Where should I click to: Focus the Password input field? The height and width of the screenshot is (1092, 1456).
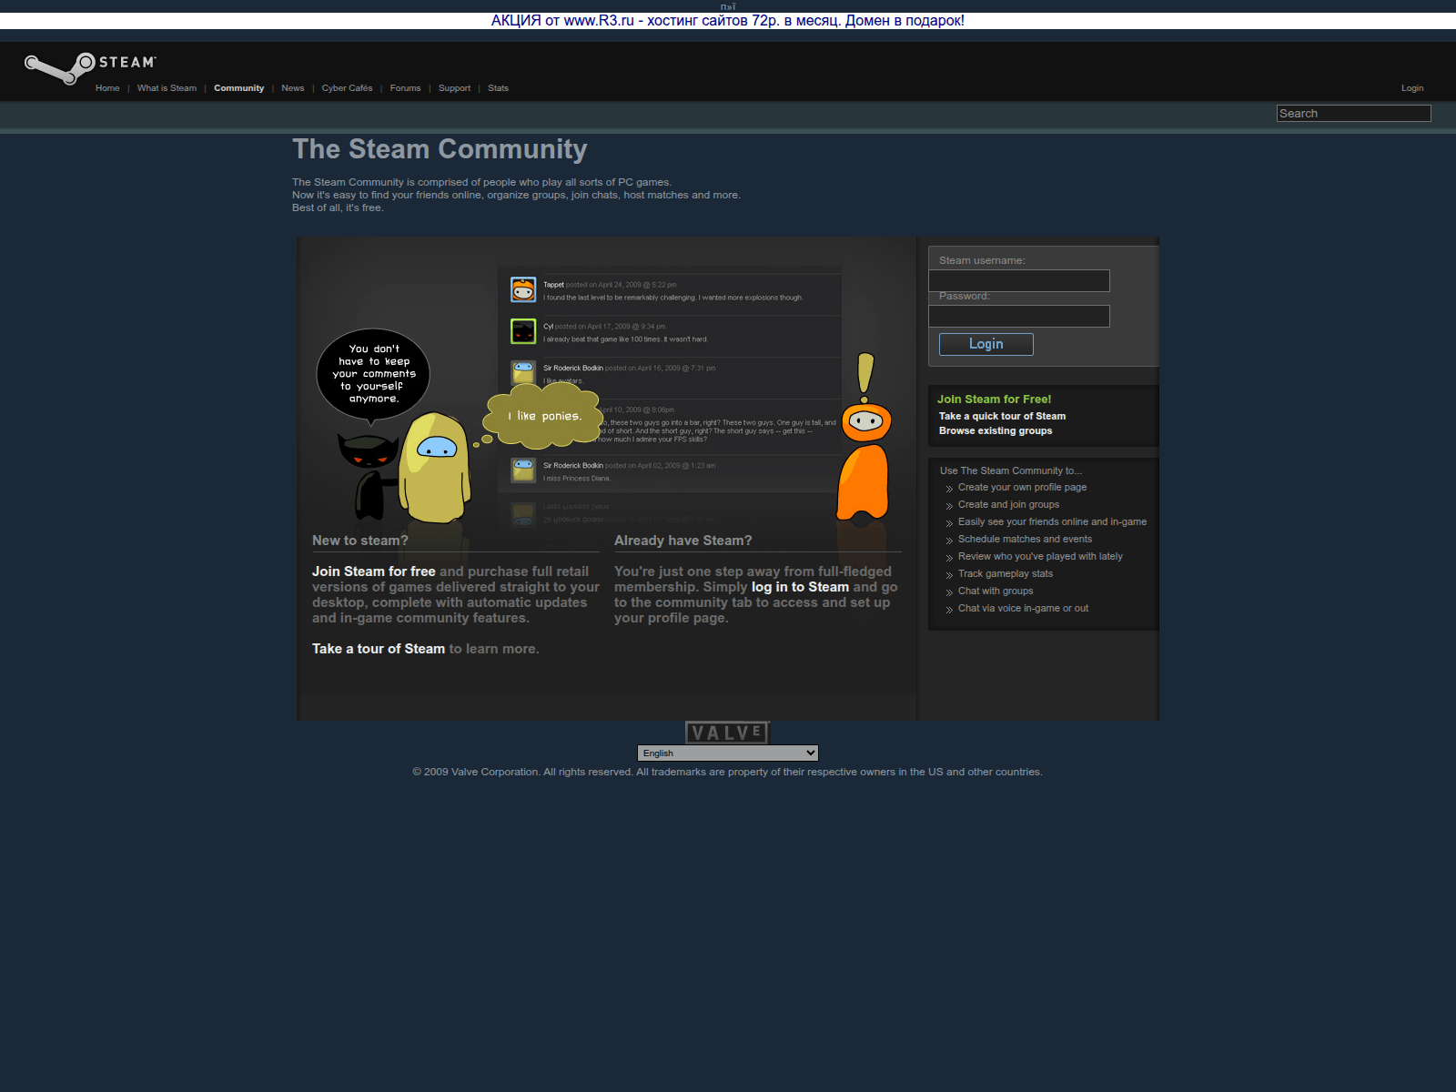pos(1018,316)
